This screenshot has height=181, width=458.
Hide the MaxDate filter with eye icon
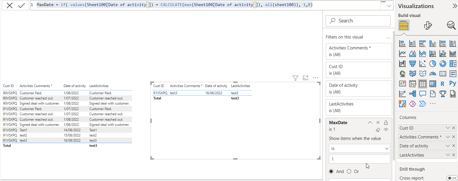click(x=386, y=130)
